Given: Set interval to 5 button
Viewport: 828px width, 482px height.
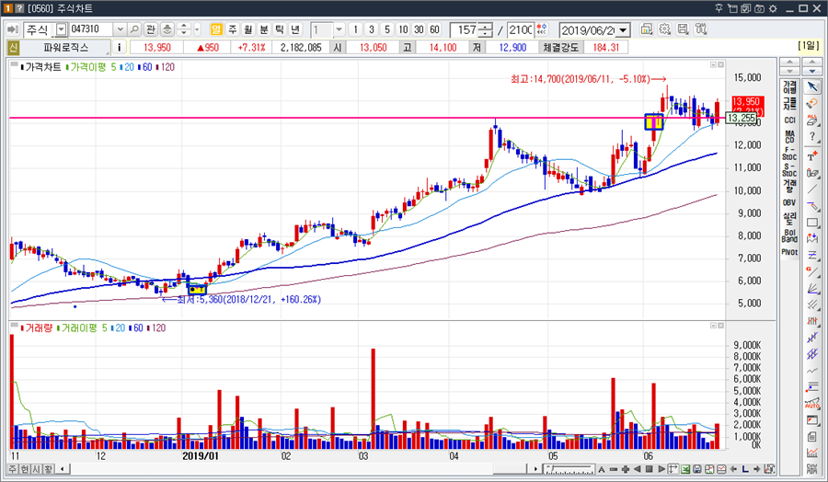Looking at the screenshot, I should coord(387,29).
